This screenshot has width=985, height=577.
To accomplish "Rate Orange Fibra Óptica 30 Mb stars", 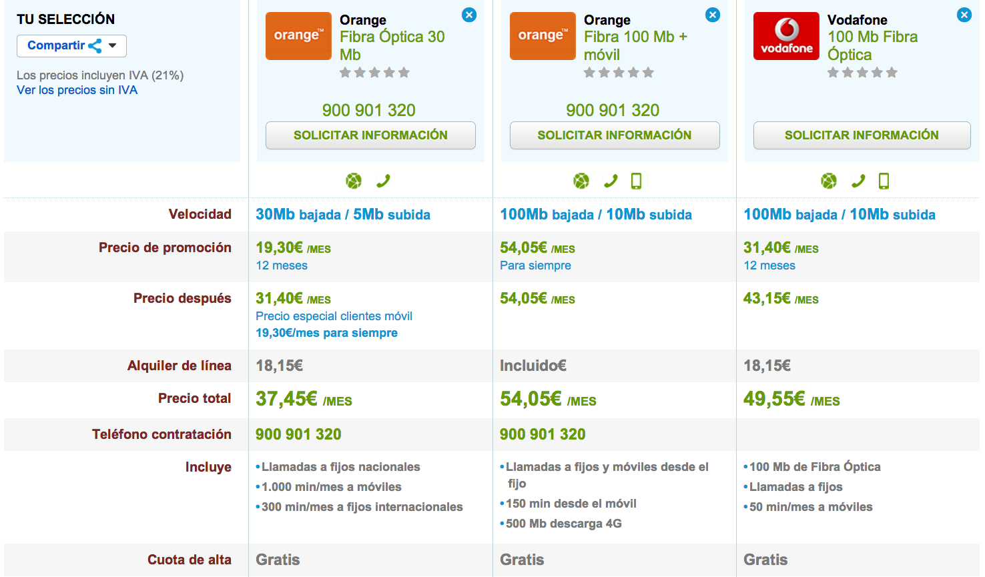I will [374, 73].
